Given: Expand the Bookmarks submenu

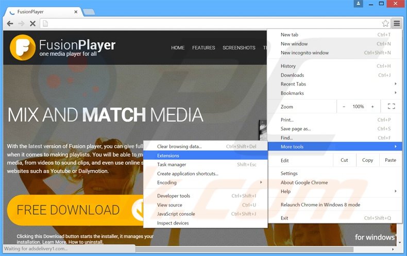Looking at the screenshot, I should (334, 93).
